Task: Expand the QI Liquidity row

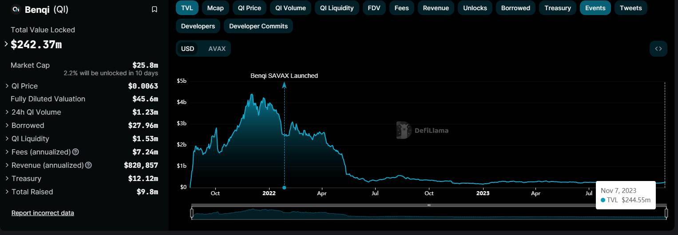Action: (7, 139)
